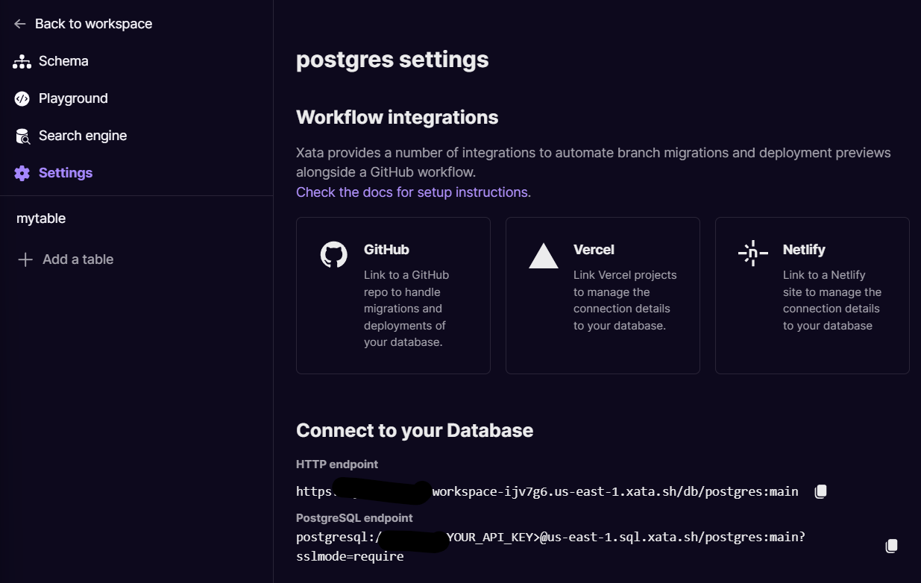
Task: Click the Netlify card description text
Action: point(832,300)
